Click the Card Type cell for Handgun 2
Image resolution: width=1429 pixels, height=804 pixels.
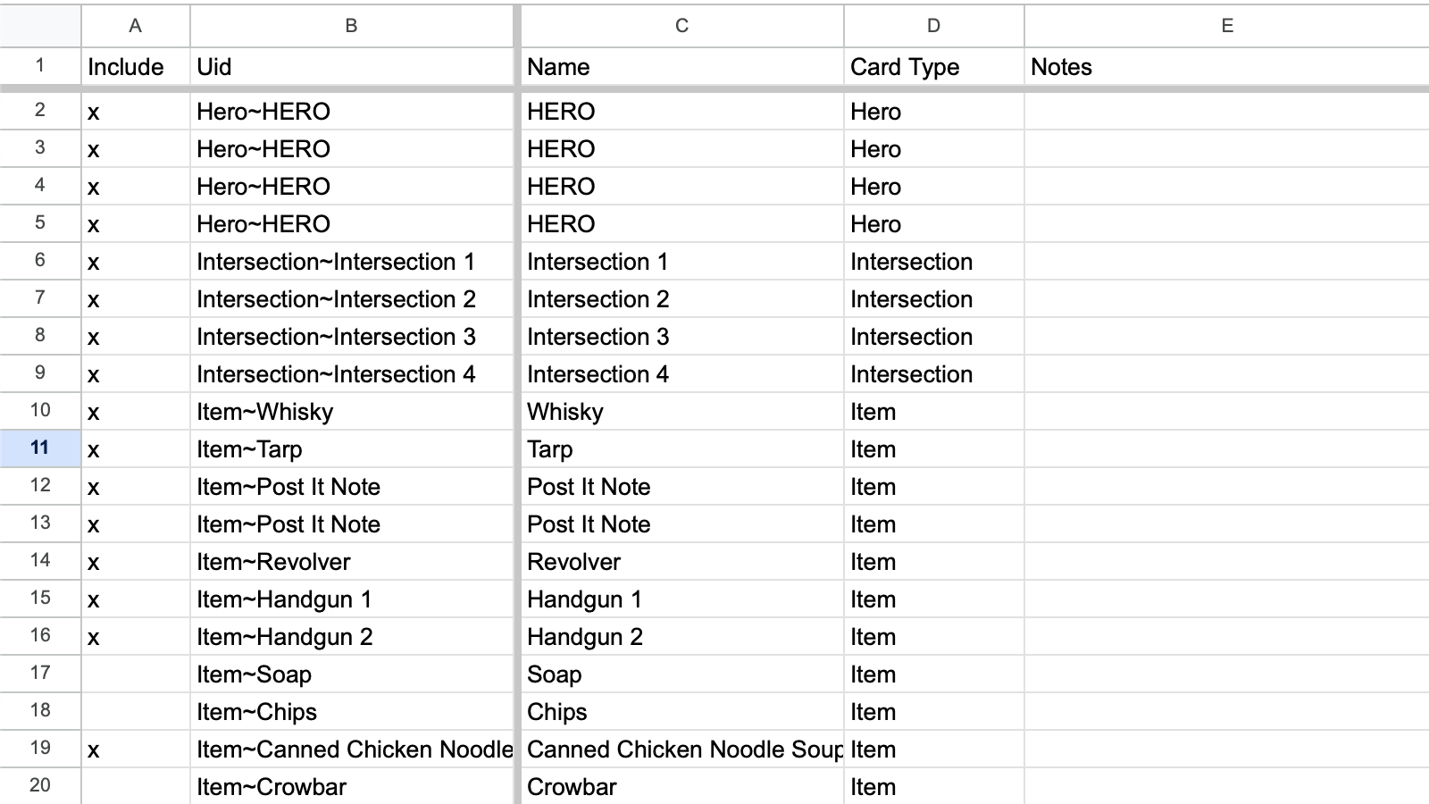[x=933, y=637]
